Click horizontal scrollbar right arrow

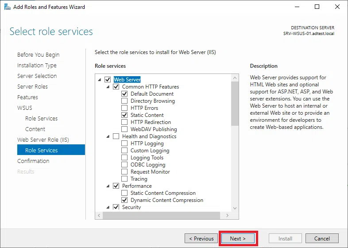[228, 215]
